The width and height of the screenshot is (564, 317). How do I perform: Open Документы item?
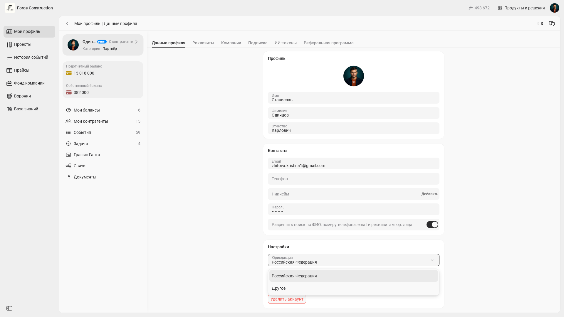click(103, 177)
